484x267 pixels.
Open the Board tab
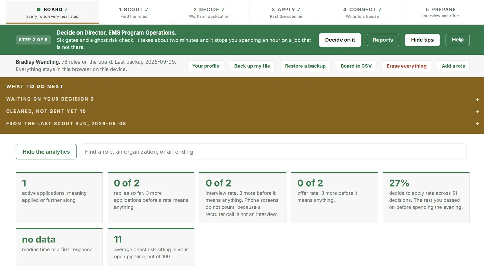point(53,12)
